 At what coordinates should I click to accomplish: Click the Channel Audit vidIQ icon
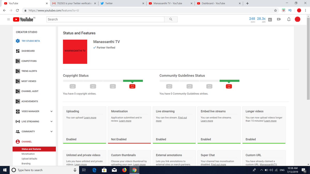[x=18, y=91]
